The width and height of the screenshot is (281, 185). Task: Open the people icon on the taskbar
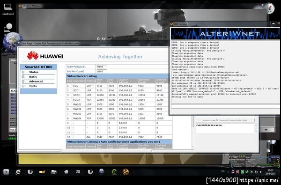[78, 172]
